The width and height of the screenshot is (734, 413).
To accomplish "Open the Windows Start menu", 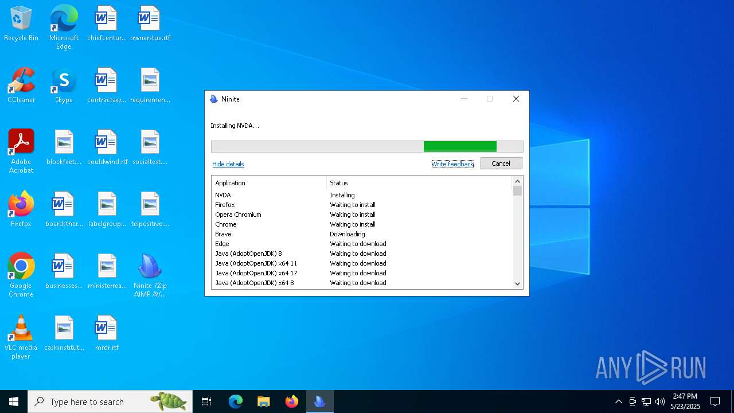I will (14, 402).
